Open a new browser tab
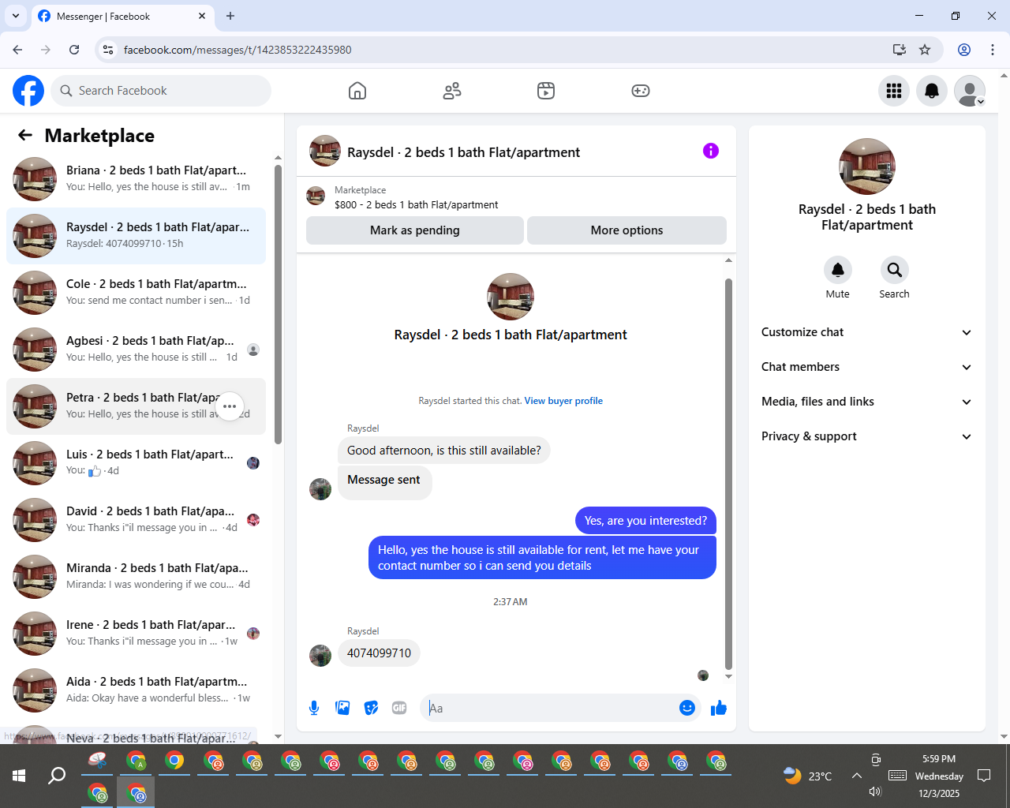 coord(230,16)
